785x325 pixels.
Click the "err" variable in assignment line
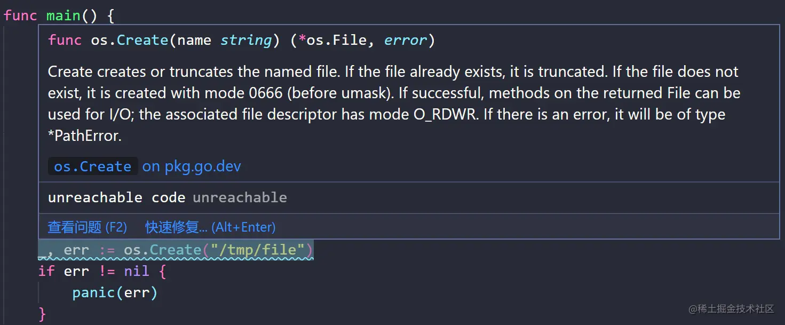tap(76, 250)
